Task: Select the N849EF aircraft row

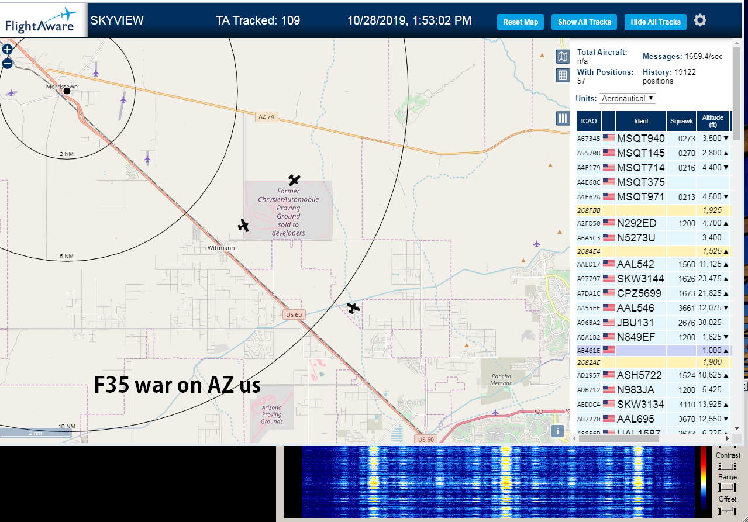Action: 653,337
